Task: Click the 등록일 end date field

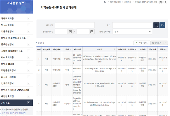Action: [83, 32]
